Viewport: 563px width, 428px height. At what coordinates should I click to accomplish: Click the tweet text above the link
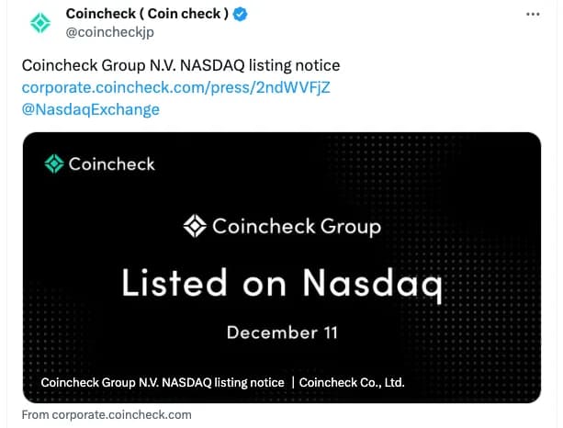180,65
